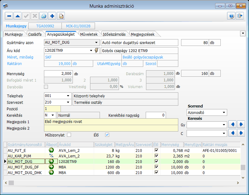The image size is (249, 195).
Task: Click status icon in AU_MOT_DUG_DF row
Action: [x=51, y=167]
